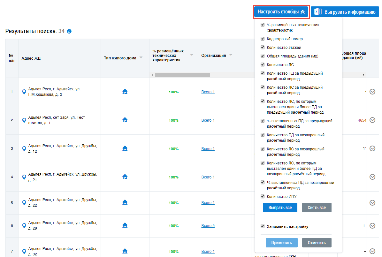The height and width of the screenshot is (257, 382).
Task: Collapse the Настроить столбцы panel
Action: pos(281,12)
